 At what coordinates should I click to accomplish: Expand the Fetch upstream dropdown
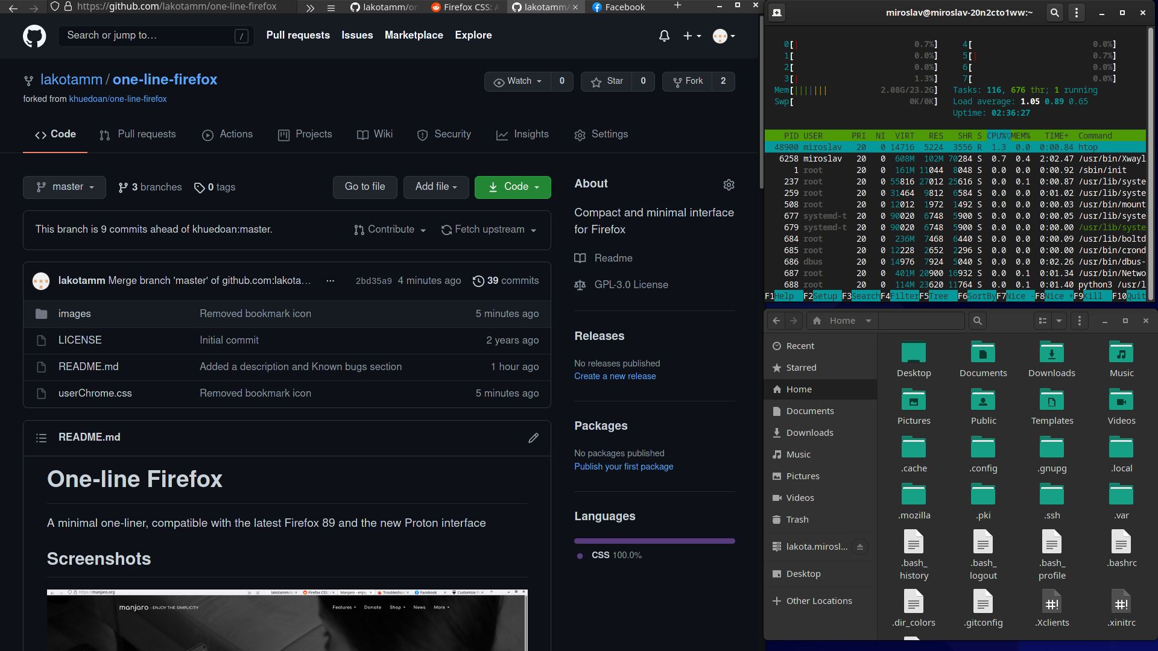click(x=489, y=230)
